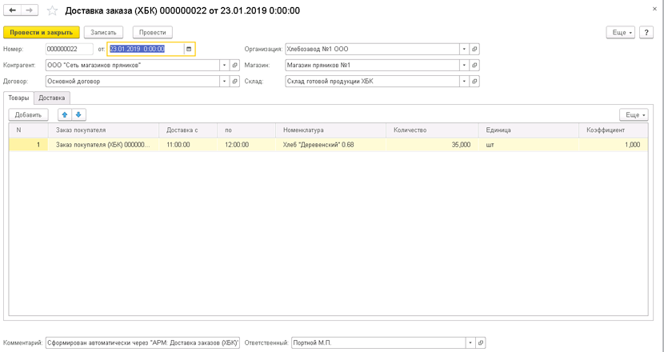Select the unit cell шт
This screenshot has height=352, width=664.
pos(529,145)
